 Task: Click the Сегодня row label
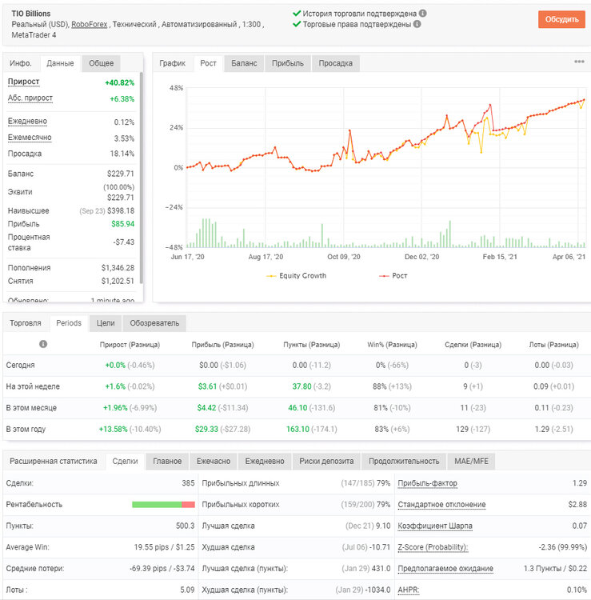pos(20,365)
